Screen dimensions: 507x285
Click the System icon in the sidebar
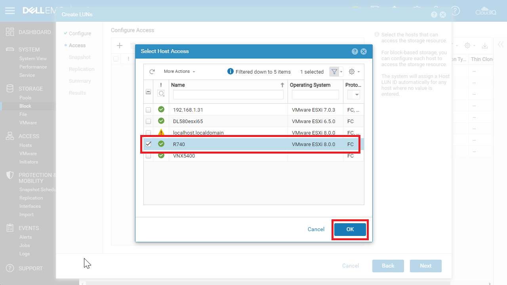pos(10,49)
